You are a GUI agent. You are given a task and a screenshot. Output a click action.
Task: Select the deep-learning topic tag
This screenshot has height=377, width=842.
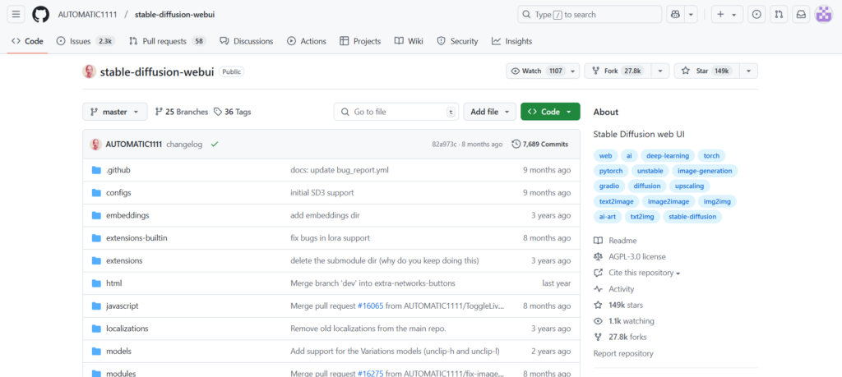[668, 155]
